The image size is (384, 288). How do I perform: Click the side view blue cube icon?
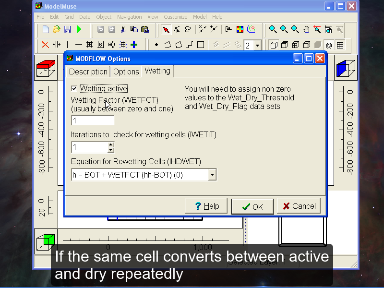click(x=346, y=68)
